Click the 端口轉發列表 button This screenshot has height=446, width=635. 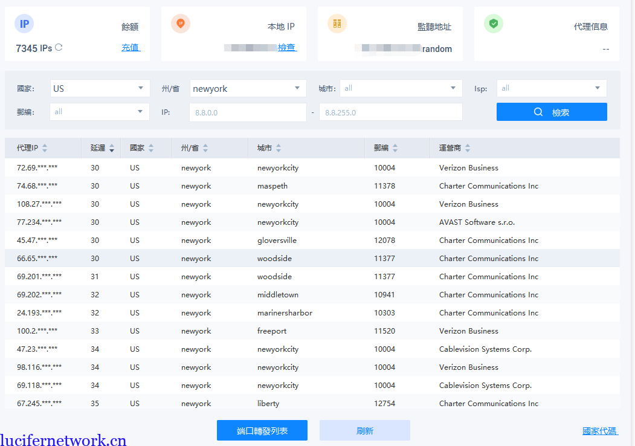[262, 430]
